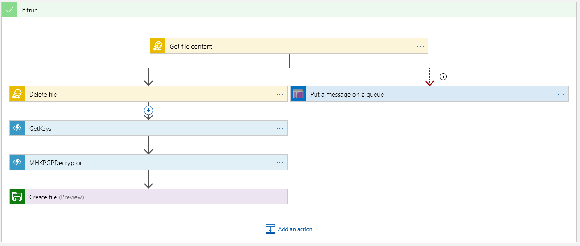Open the Create file options menu
Viewport: 580px width, 246px height.
coord(279,197)
